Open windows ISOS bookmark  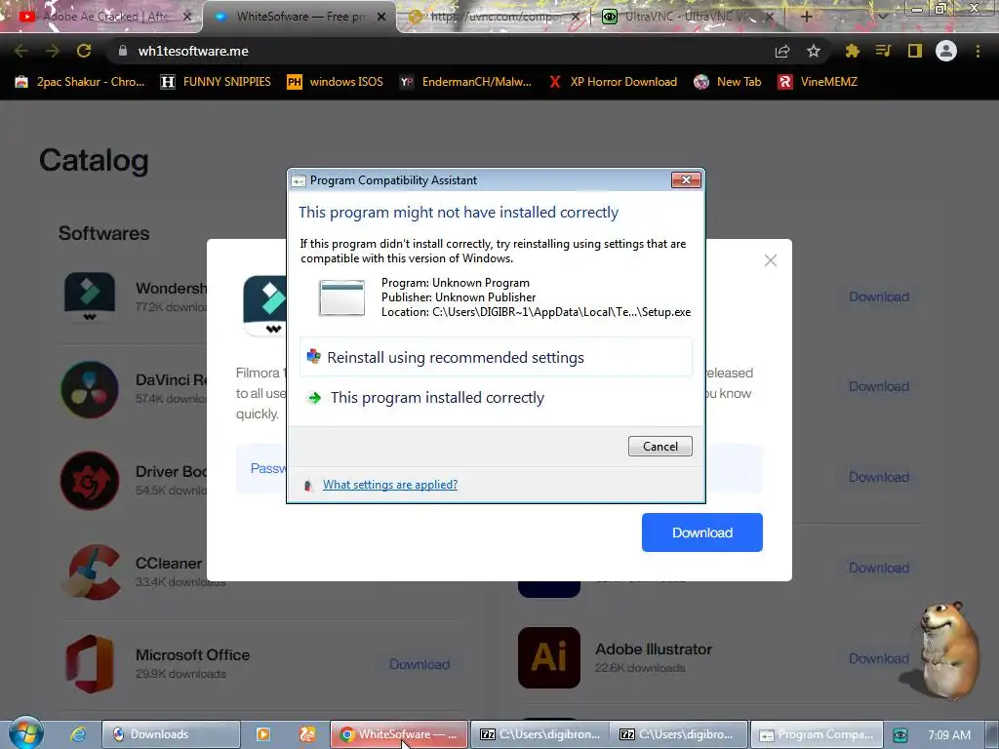[x=336, y=82]
